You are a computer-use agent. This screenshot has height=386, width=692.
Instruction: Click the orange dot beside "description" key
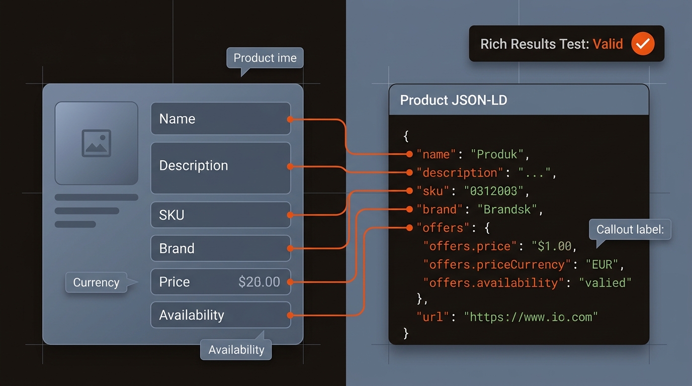coord(409,172)
